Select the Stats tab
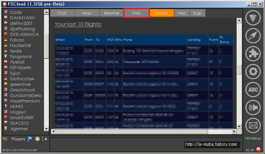 click(x=136, y=13)
